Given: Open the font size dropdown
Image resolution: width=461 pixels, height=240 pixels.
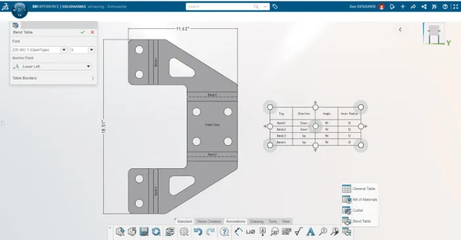Looking at the screenshot, I should (x=91, y=50).
